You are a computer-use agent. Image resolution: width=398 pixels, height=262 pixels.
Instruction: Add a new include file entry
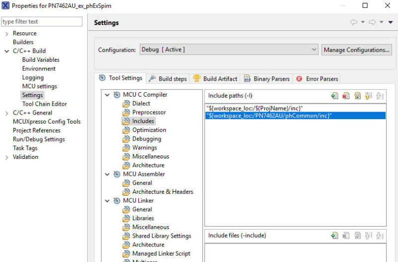pyautogui.click(x=335, y=236)
